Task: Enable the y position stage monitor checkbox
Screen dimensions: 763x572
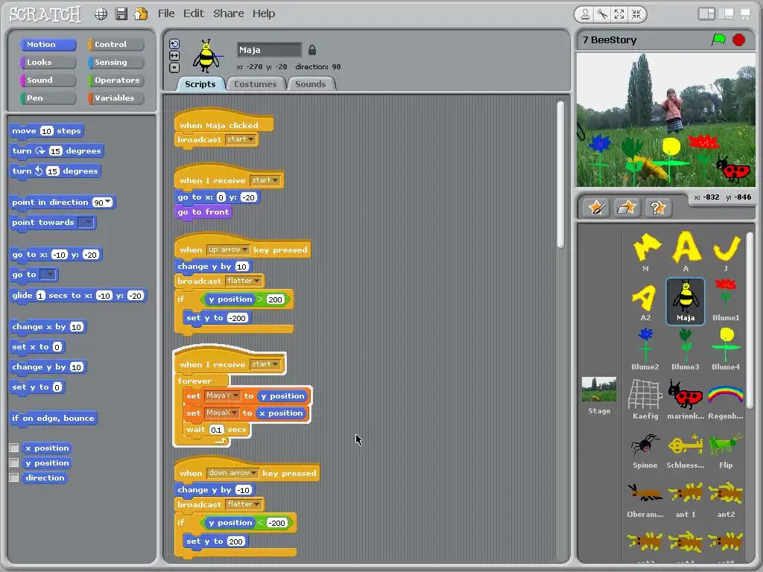Action: (x=14, y=463)
